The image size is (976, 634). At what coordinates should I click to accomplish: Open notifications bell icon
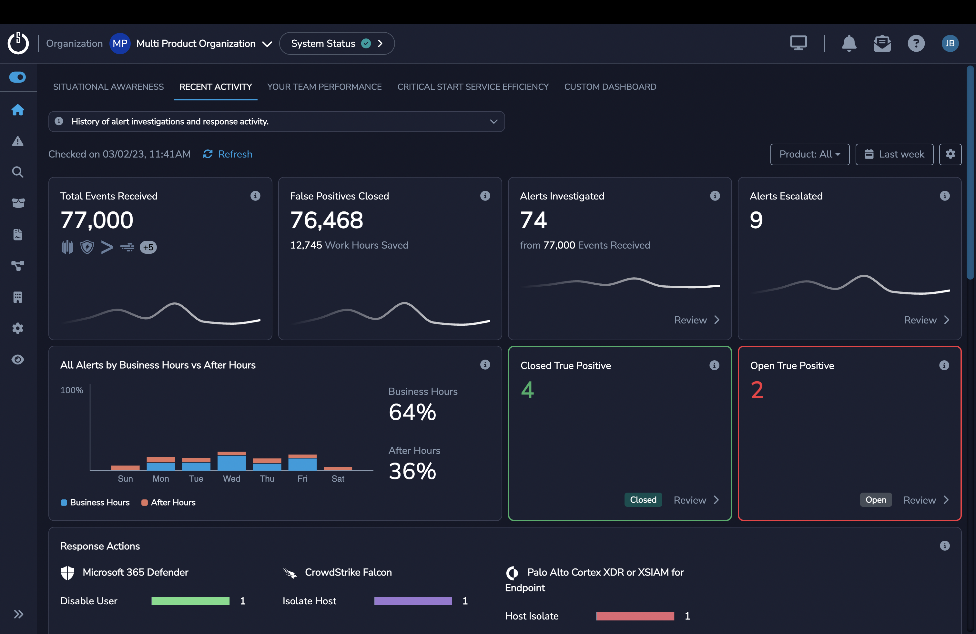pos(849,43)
